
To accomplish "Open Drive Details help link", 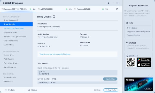I will pos(132,28).
